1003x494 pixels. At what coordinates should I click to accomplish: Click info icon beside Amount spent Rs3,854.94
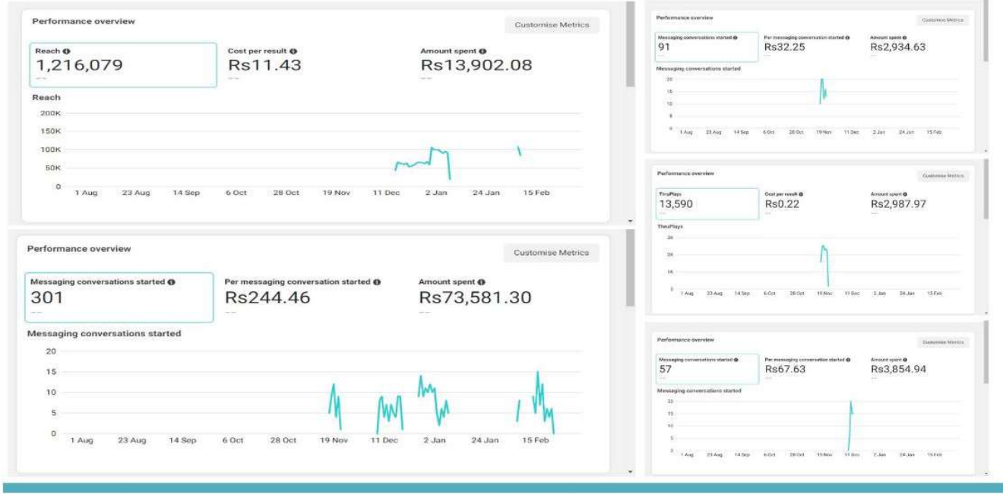click(904, 359)
